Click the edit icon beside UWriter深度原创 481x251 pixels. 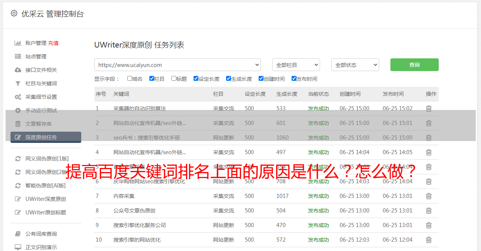point(18,199)
